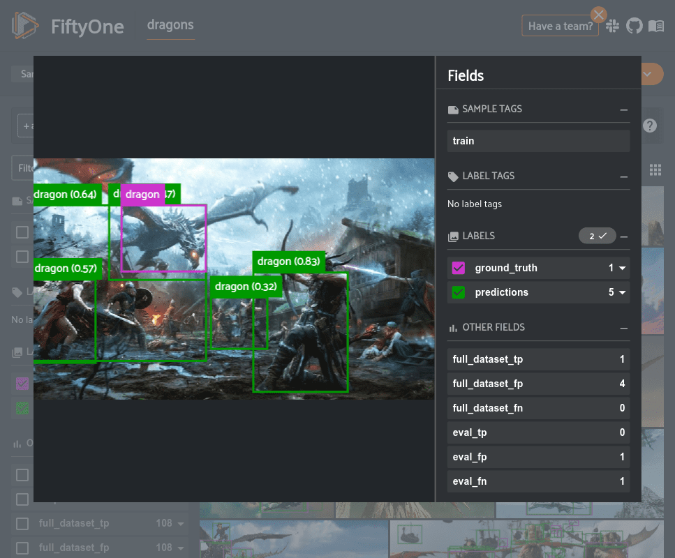
Task: Toggle the ground_truth checkbox
Action: click(459, 268)
